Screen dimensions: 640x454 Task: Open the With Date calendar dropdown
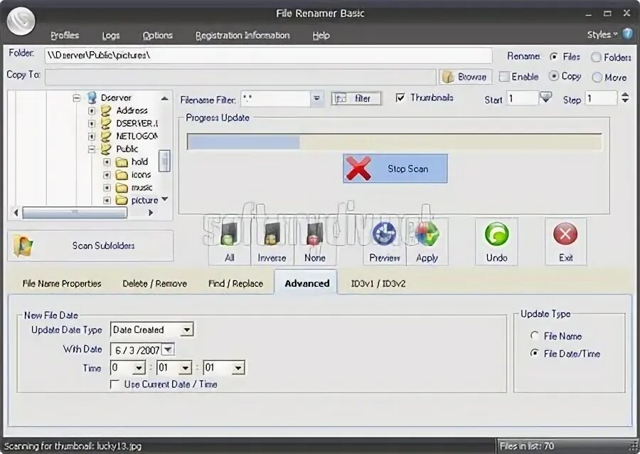click(x=168, y=349)
